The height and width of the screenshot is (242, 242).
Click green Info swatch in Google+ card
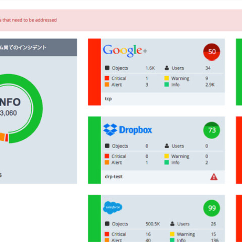(x=167, y=84)
